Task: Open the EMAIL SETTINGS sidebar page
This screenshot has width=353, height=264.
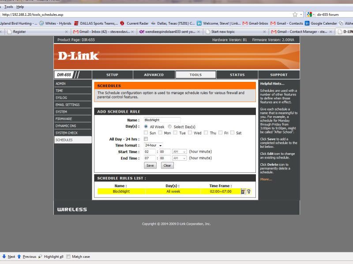Action: 73,105
